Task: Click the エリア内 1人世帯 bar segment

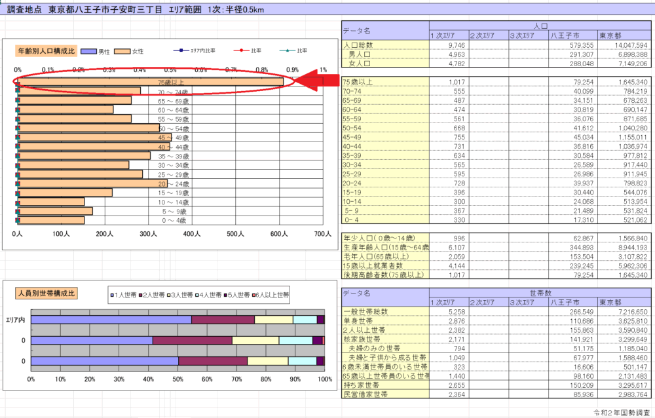Action: click(x=111, y=319)
